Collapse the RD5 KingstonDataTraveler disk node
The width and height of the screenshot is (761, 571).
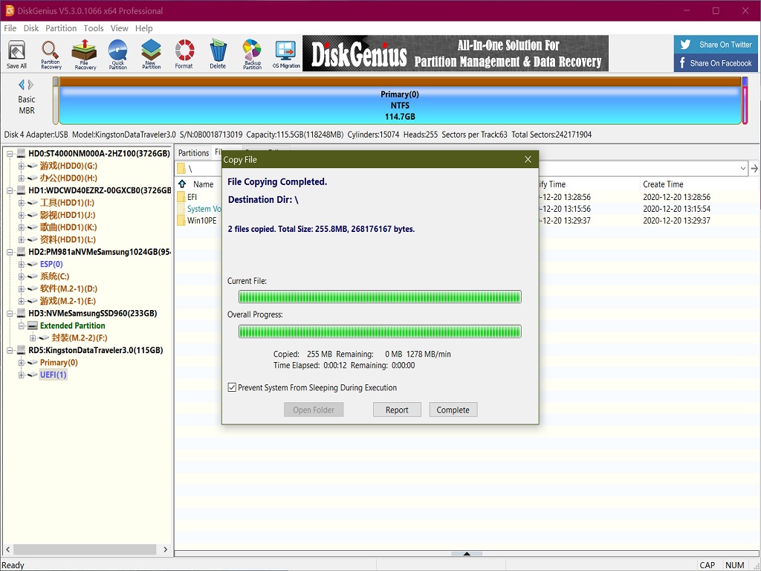[x=10, y=350]
